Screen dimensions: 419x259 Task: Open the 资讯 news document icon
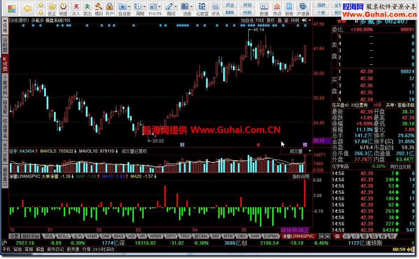215,8
